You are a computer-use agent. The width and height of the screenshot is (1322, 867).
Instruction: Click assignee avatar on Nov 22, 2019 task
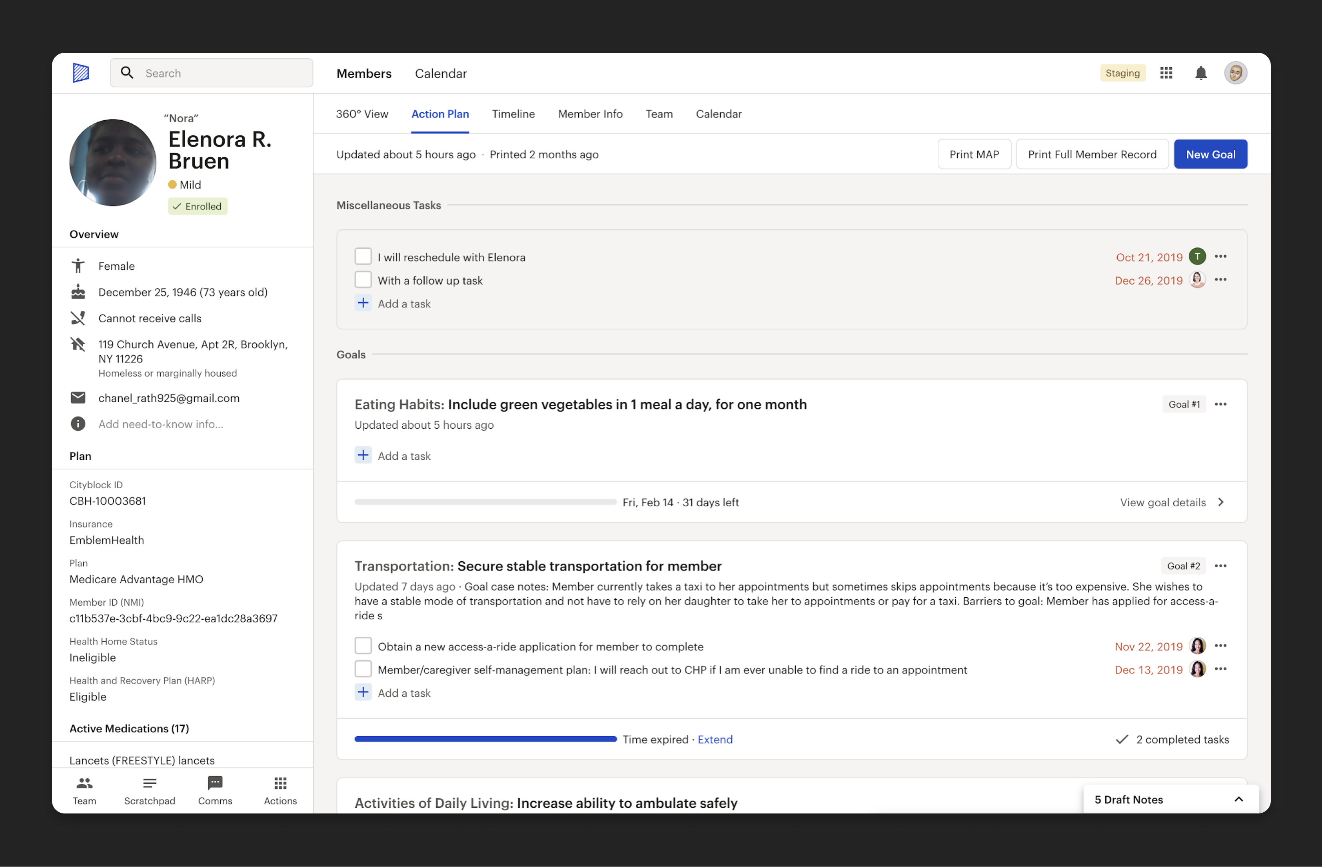(x=1197, y=646)
